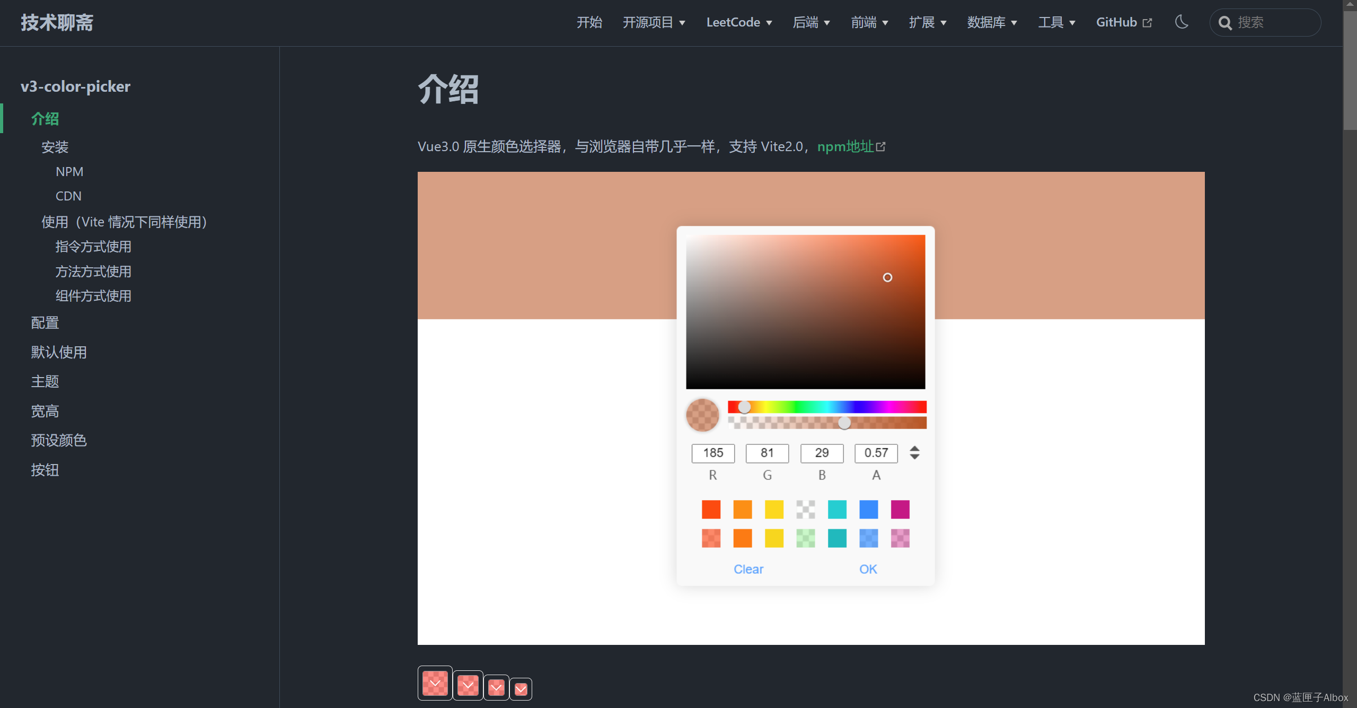Click the page vertical scrollbar thumb
Screen dimensions: 1357x708
tap(1350, 69)
